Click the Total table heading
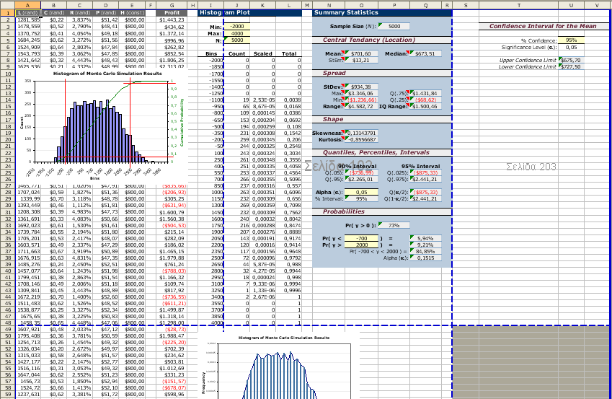Image resolution: width=612 pixels, height=399 pixels. [x=289, y=53]
